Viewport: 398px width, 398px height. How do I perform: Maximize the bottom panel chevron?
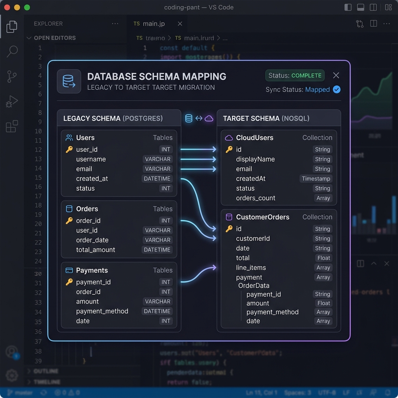[374, 264]
